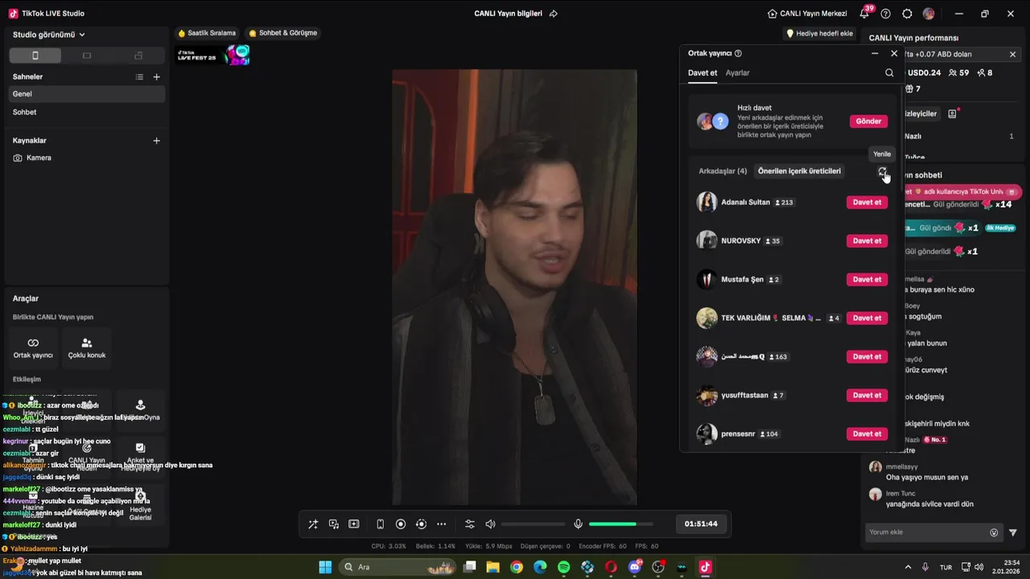Open the Çoklu konuk tool

(x=87, y=347)
